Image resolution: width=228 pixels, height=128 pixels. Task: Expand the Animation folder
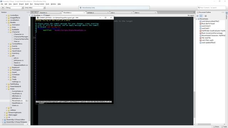(x=9, y=25)
